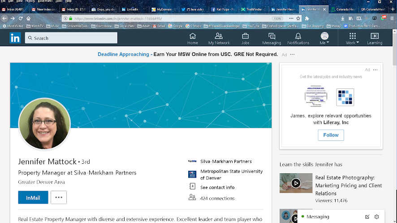Open the Bookmarks menu
This screenshot has height=223, width=397.
click(45, 1)
